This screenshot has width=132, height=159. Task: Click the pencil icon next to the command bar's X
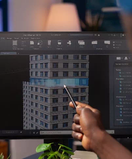click(x=37, y=133)
